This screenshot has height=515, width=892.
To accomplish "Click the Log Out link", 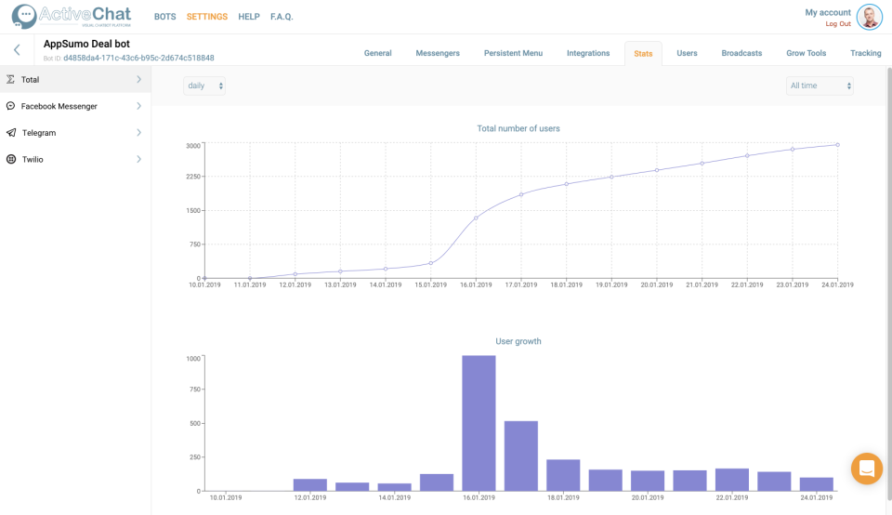I will pyautogui.click(x=838, y=24).
